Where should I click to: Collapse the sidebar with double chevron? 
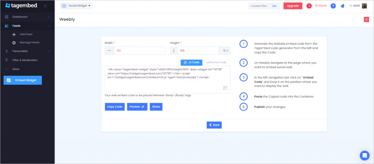[x=46, y=6]
